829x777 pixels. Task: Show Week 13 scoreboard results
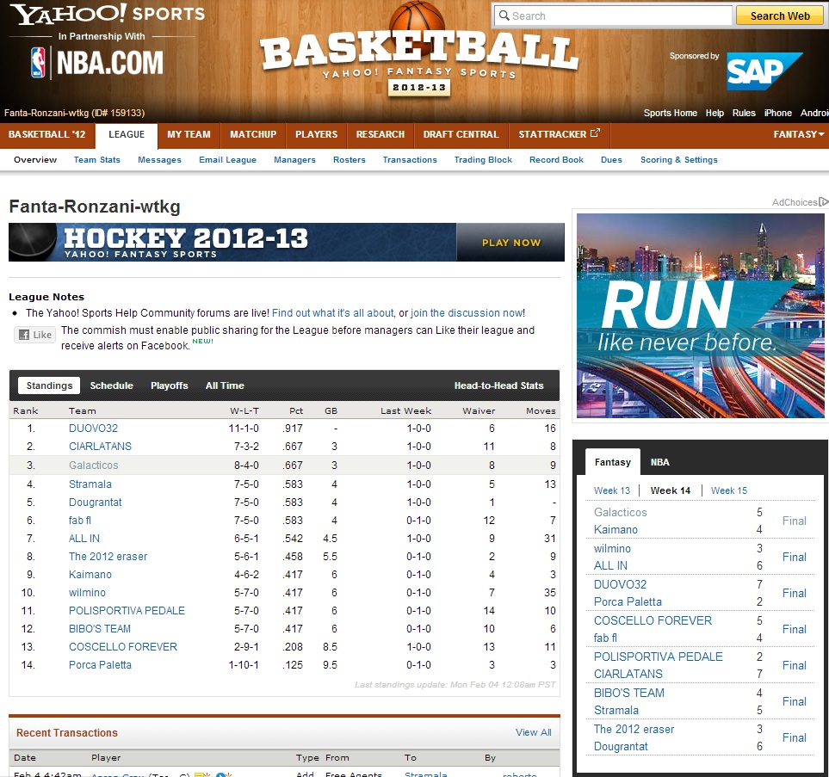612,490
